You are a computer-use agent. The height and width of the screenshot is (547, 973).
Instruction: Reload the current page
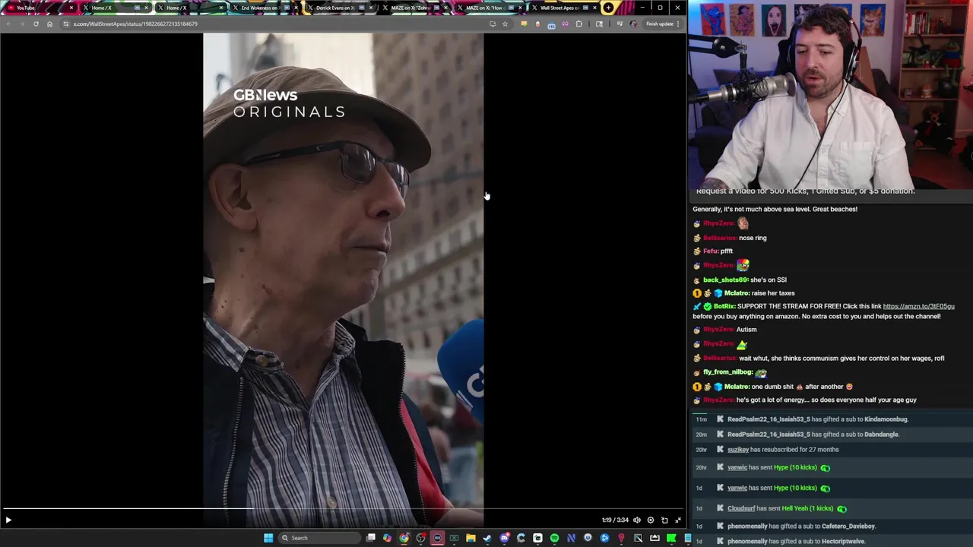click(x=36, y=24)
